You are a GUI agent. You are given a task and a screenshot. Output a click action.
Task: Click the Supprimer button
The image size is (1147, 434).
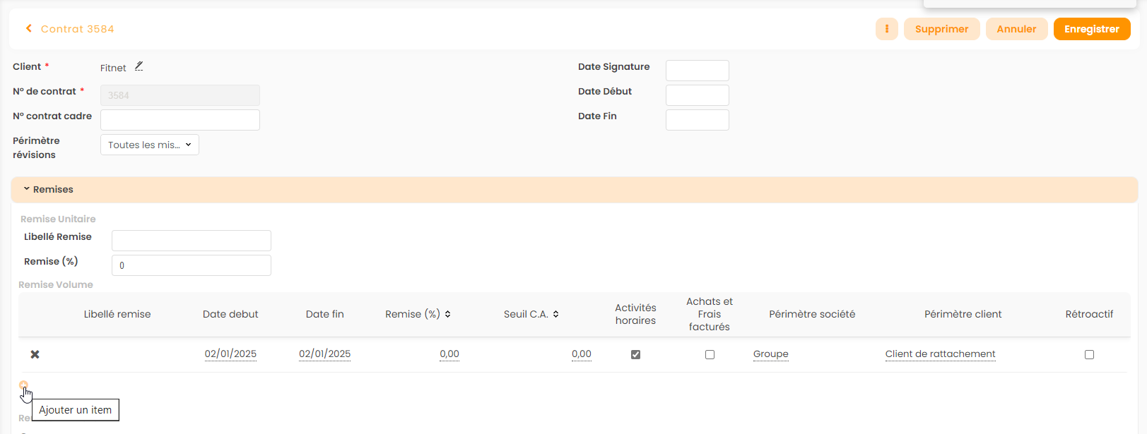(941, 29)
